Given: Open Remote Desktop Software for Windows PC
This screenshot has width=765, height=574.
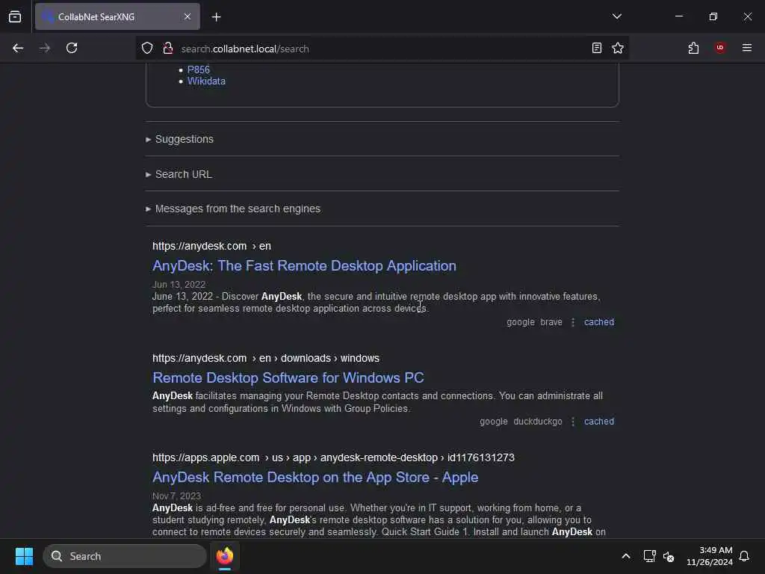Looking at the screenshot, I should (x=288, y=377).
